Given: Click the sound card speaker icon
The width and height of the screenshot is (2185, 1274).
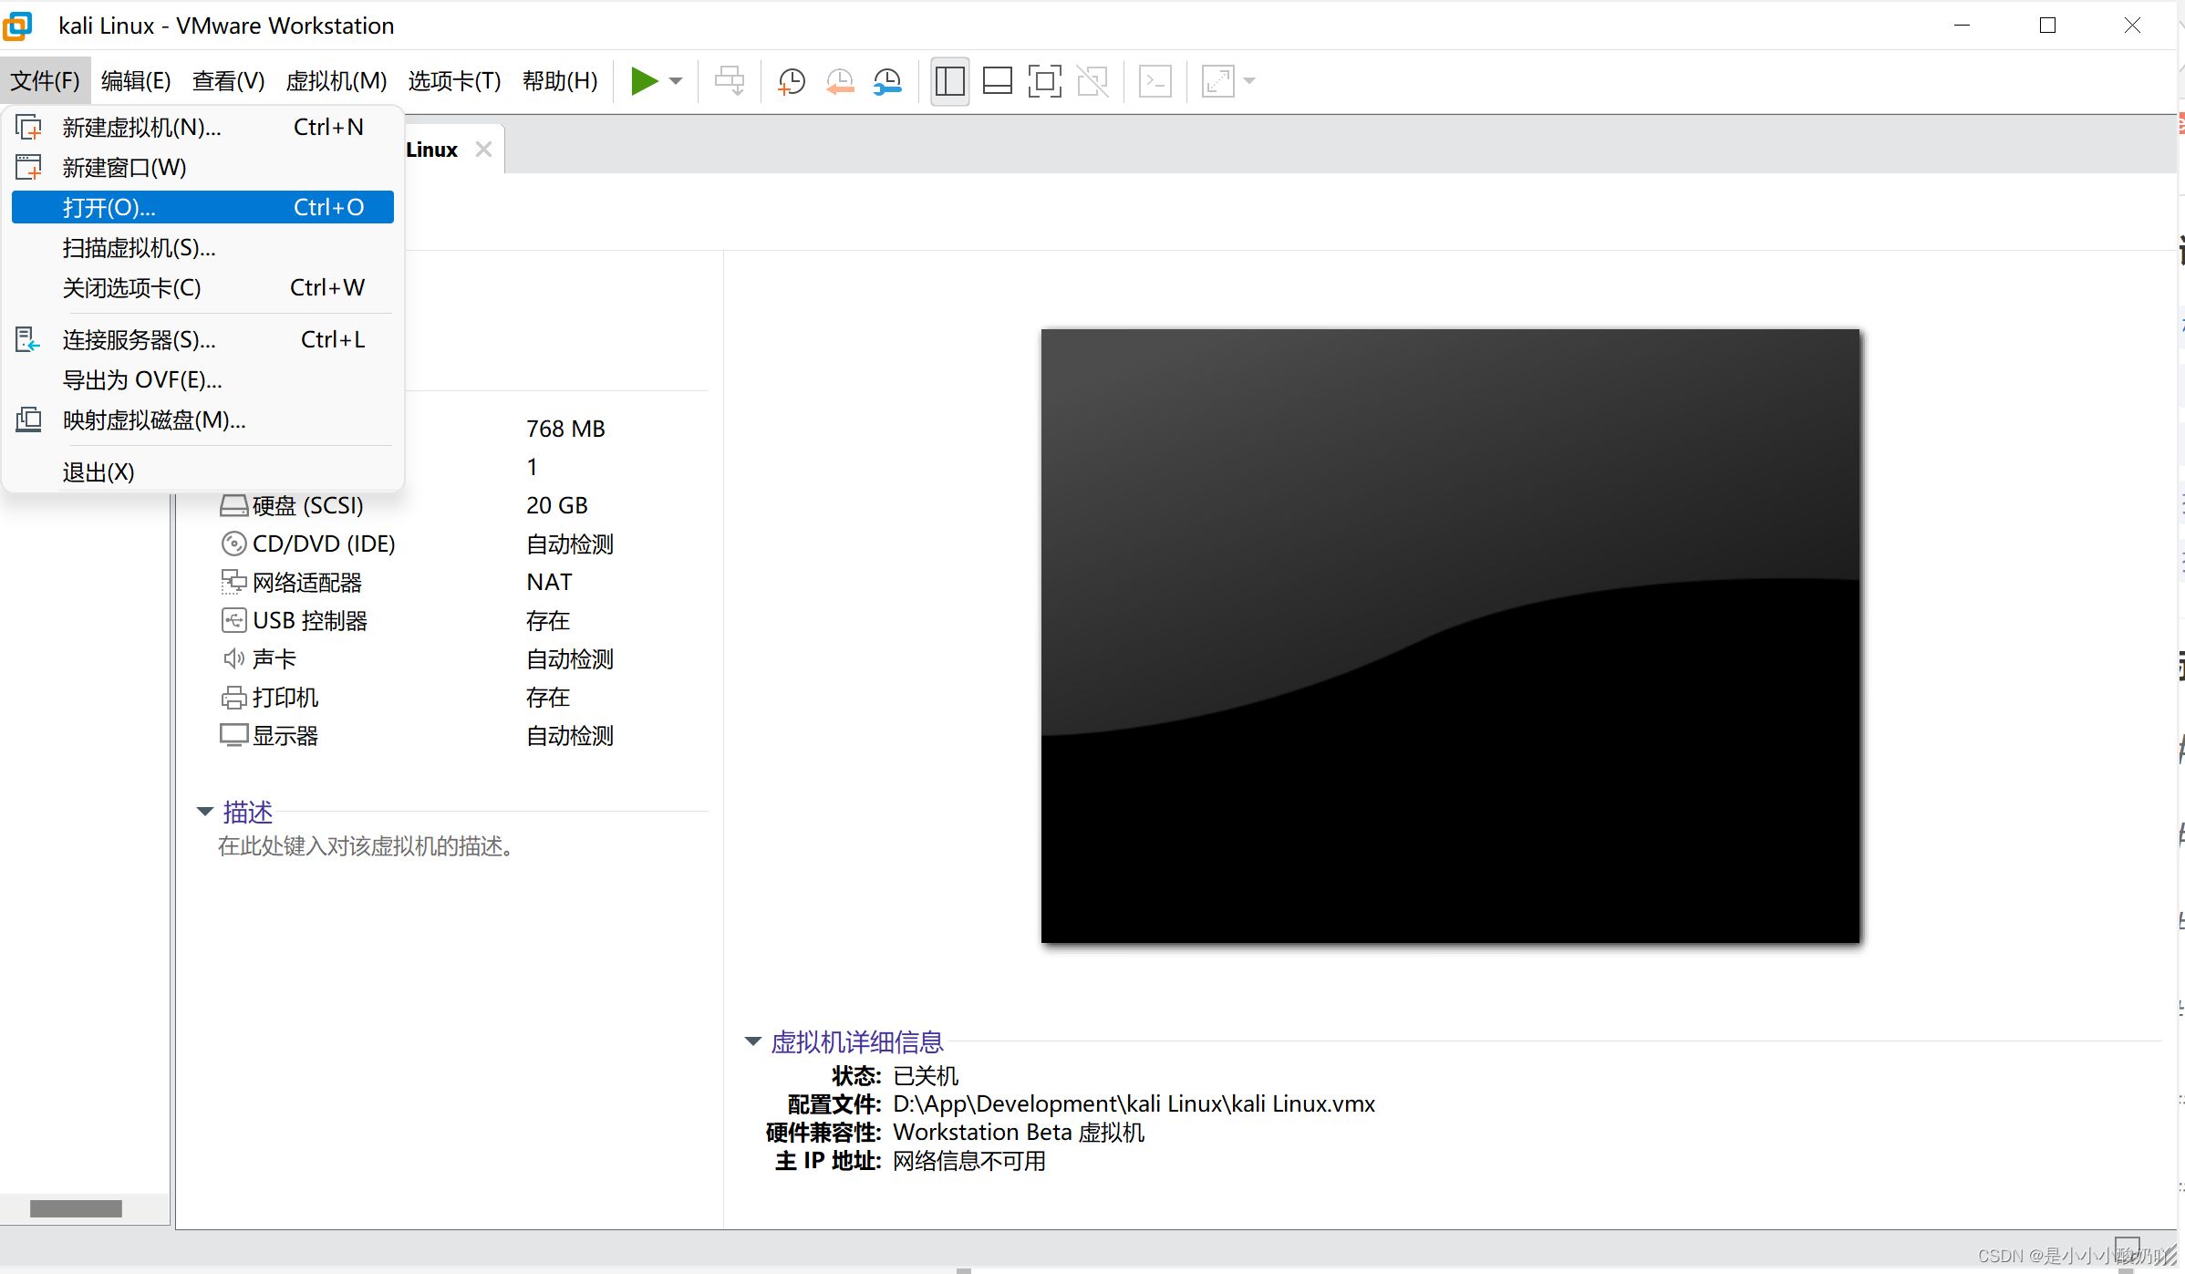Looking at the screenshot, I should [x=233, y=658].
